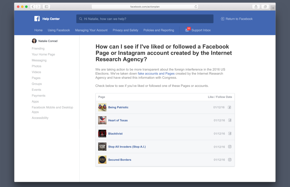Select Groups in the sidebar
The image size is (290, 187).
(x=37, y=84)
